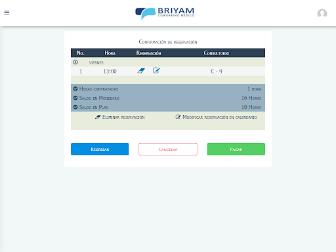The height and width of the screenshot is (252, 336).
Task: Click the 'Viernes' day label
Action: (96, 63)
